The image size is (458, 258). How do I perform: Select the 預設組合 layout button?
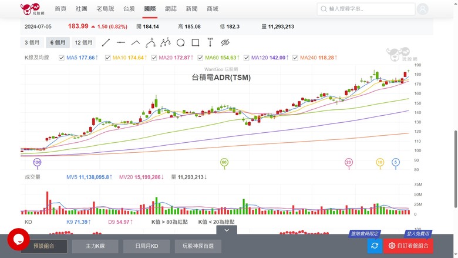click(44, 246)
